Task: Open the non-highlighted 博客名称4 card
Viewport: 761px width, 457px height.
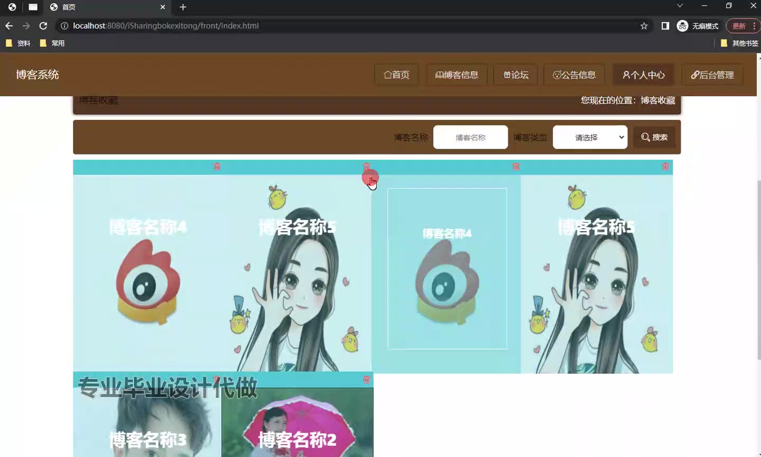Action: tap(147, 273)
